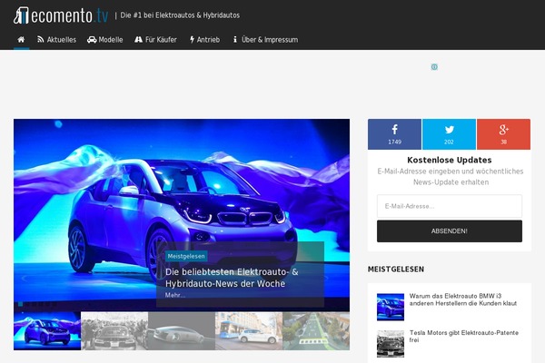Click the 'Kostenlose Updates' heading

(450, 160)
